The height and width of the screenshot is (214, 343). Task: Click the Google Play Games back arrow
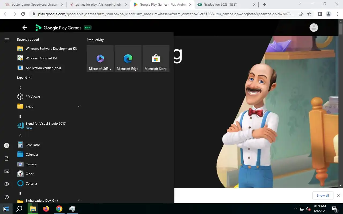[25, 28]
